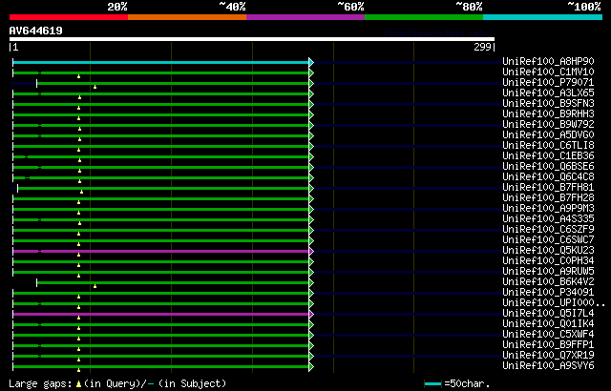This screenshot has width=611, height=391.
Task: Choose the UniRef100_B7FH28 entry name
Action: pos(548,198)
